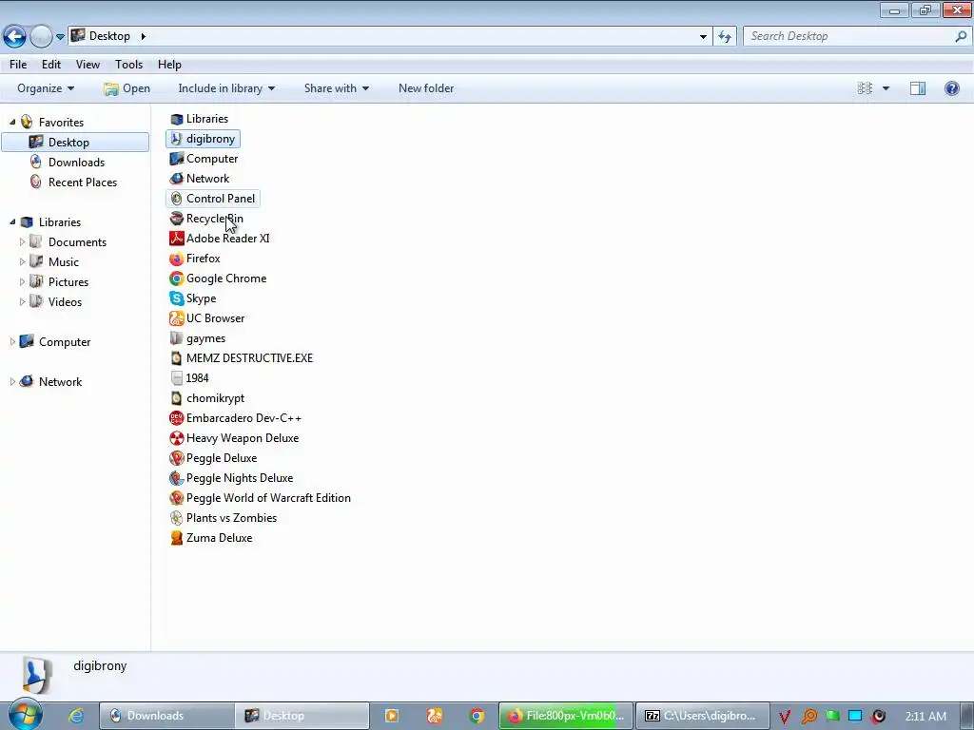Select the Peggle Nights Deluxe shortcut

click(231, 478)
